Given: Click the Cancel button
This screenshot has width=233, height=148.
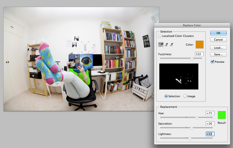Looking at the screenshot, I should [218, 40].
